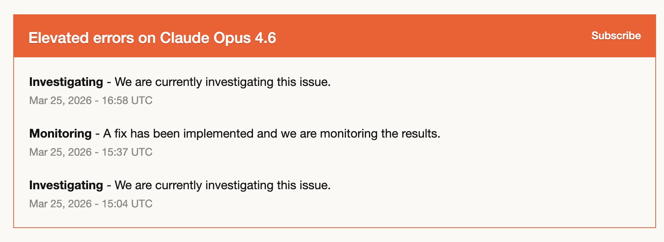
Task: Click the Subscribe text in the header
Action: click(616, 36)
